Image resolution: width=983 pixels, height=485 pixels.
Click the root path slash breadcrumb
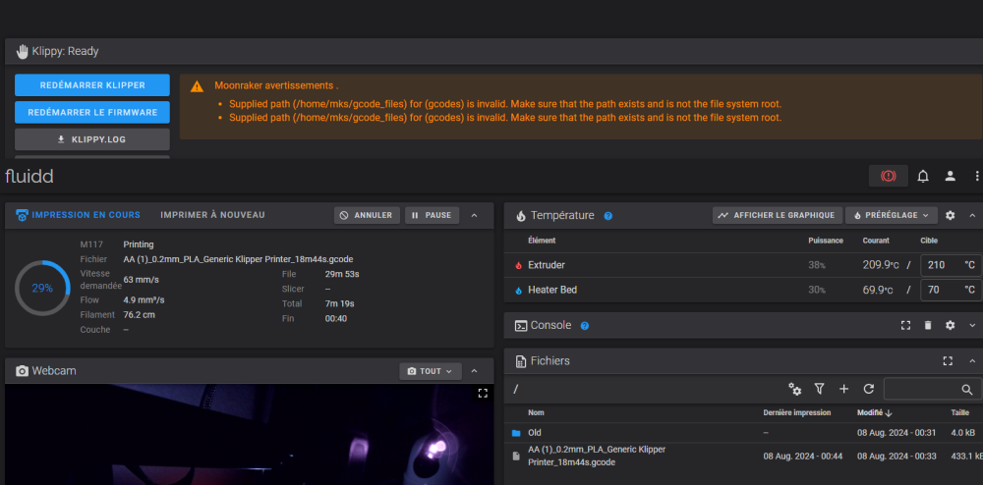pos(515,389)
